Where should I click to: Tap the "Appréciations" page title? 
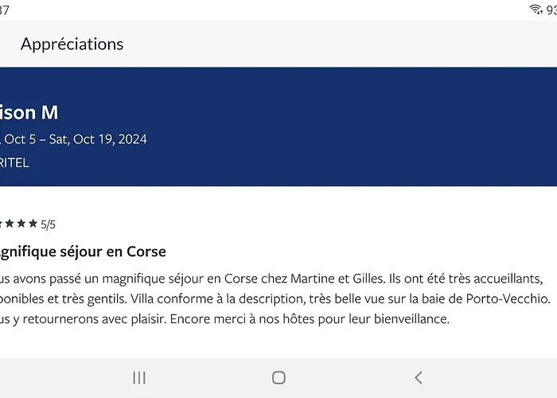(72, 44)
